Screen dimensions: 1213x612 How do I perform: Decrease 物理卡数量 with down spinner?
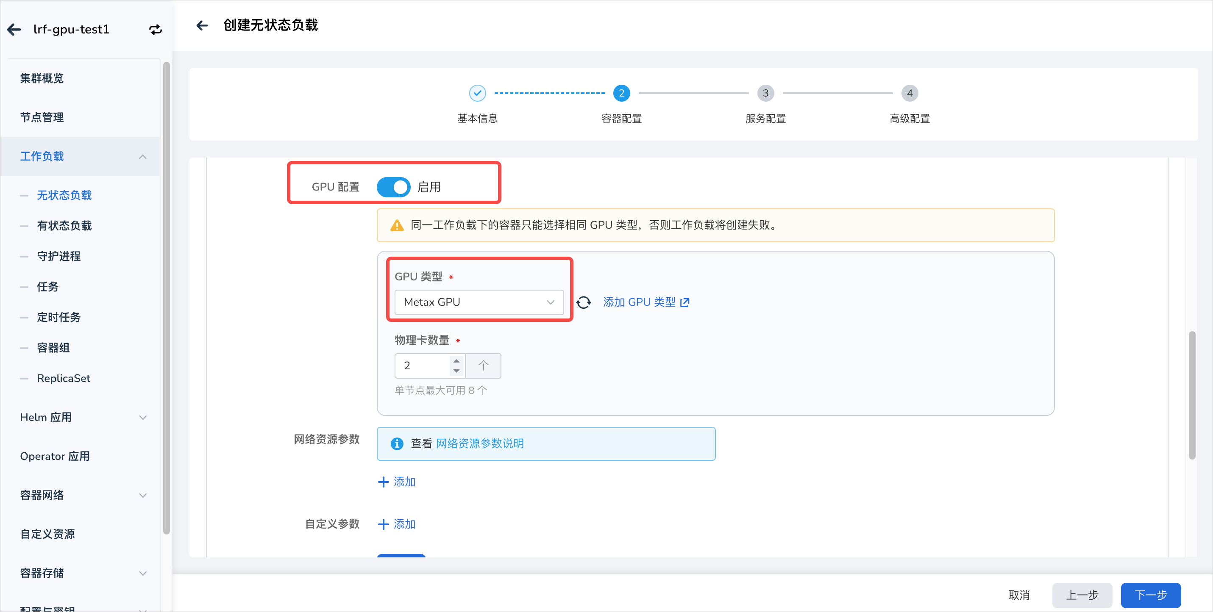pyautogui.click(x=456, y=371)
